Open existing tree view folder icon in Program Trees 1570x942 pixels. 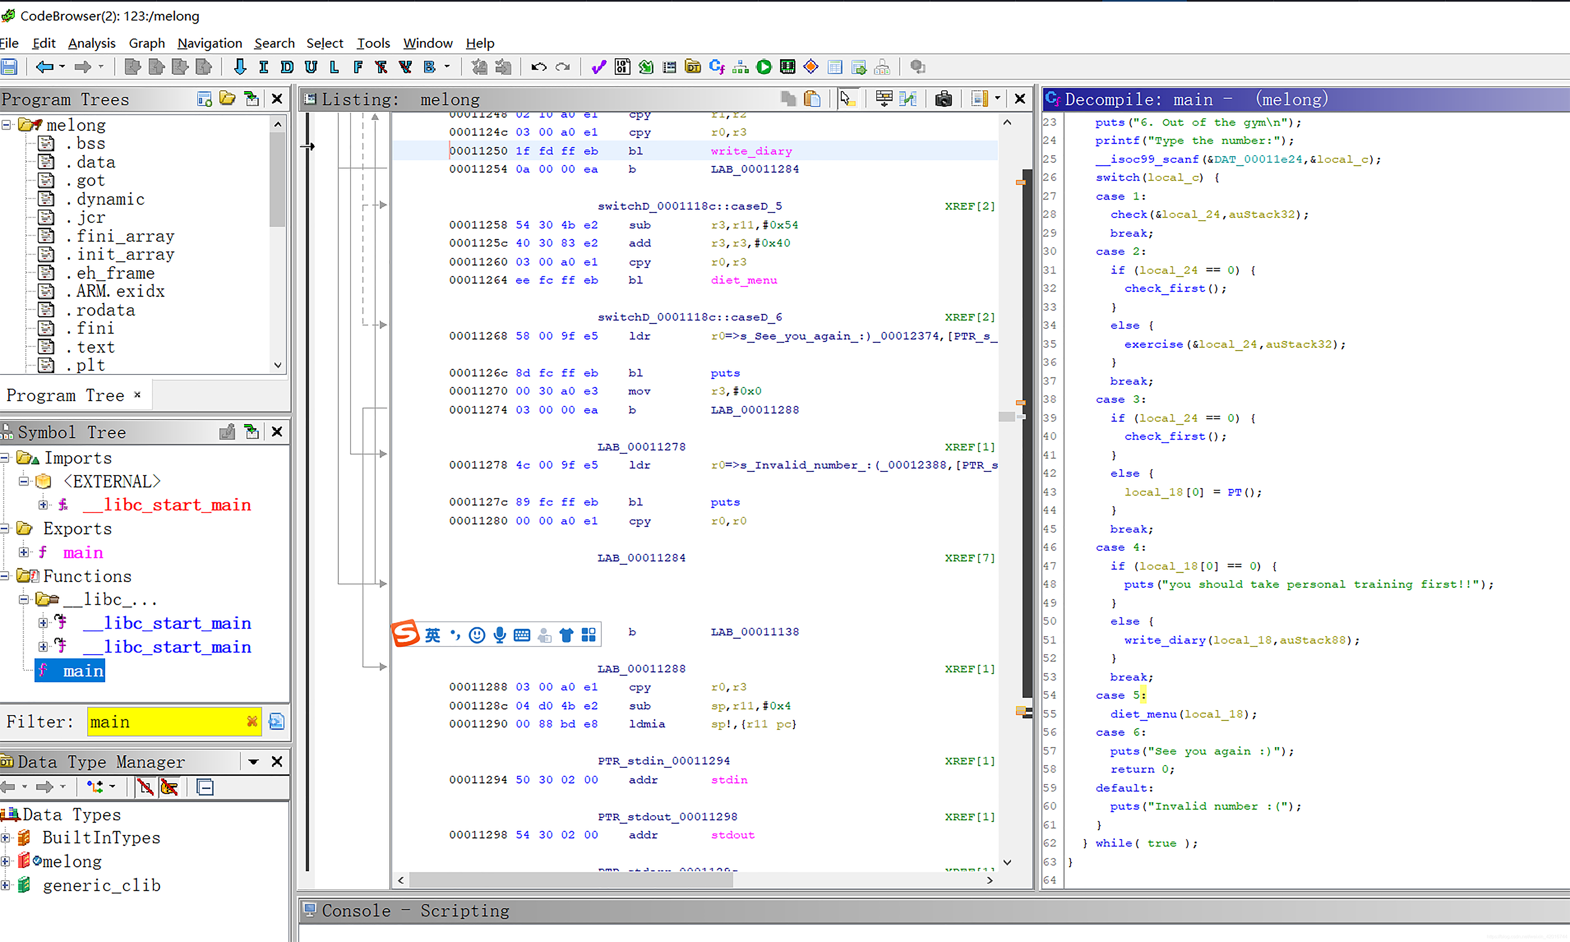227,98
